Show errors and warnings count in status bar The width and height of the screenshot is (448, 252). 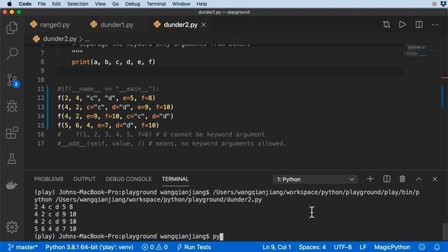[155, 247]
